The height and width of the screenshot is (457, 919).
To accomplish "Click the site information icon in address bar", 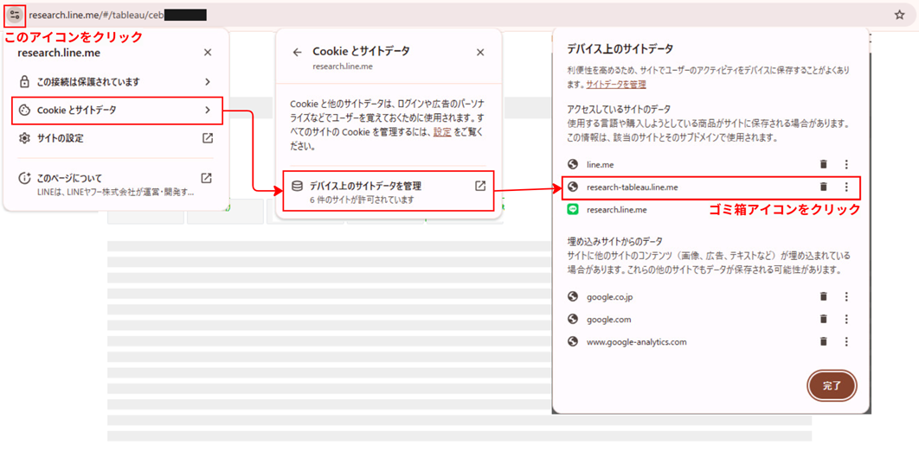I will [x=15, y=15].
